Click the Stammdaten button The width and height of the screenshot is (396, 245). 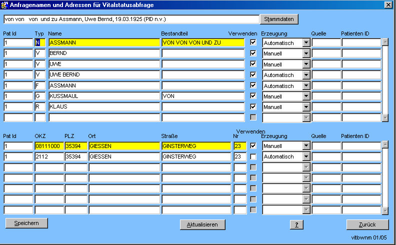pyautogui.click(x=279, y=19)
